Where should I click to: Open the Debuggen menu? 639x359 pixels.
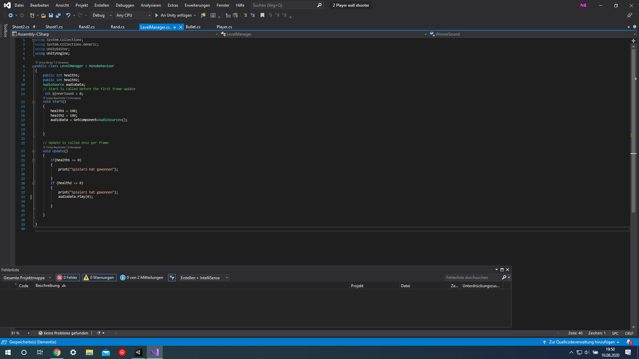pyautogui.click(x=125, y=5)
